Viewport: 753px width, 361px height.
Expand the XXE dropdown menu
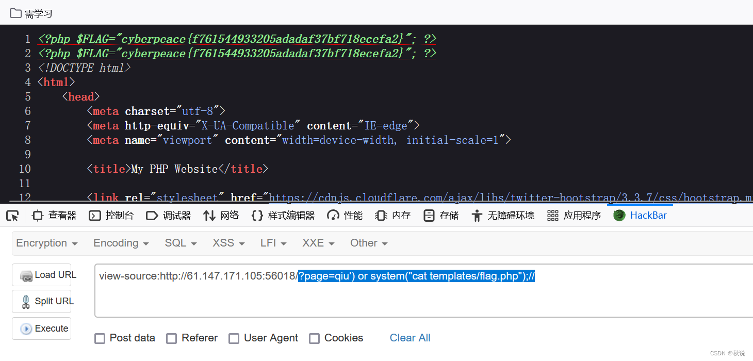318,243
